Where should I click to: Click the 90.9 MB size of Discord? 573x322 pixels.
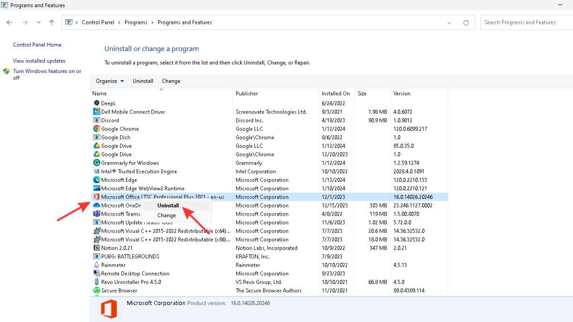(377, 120)
